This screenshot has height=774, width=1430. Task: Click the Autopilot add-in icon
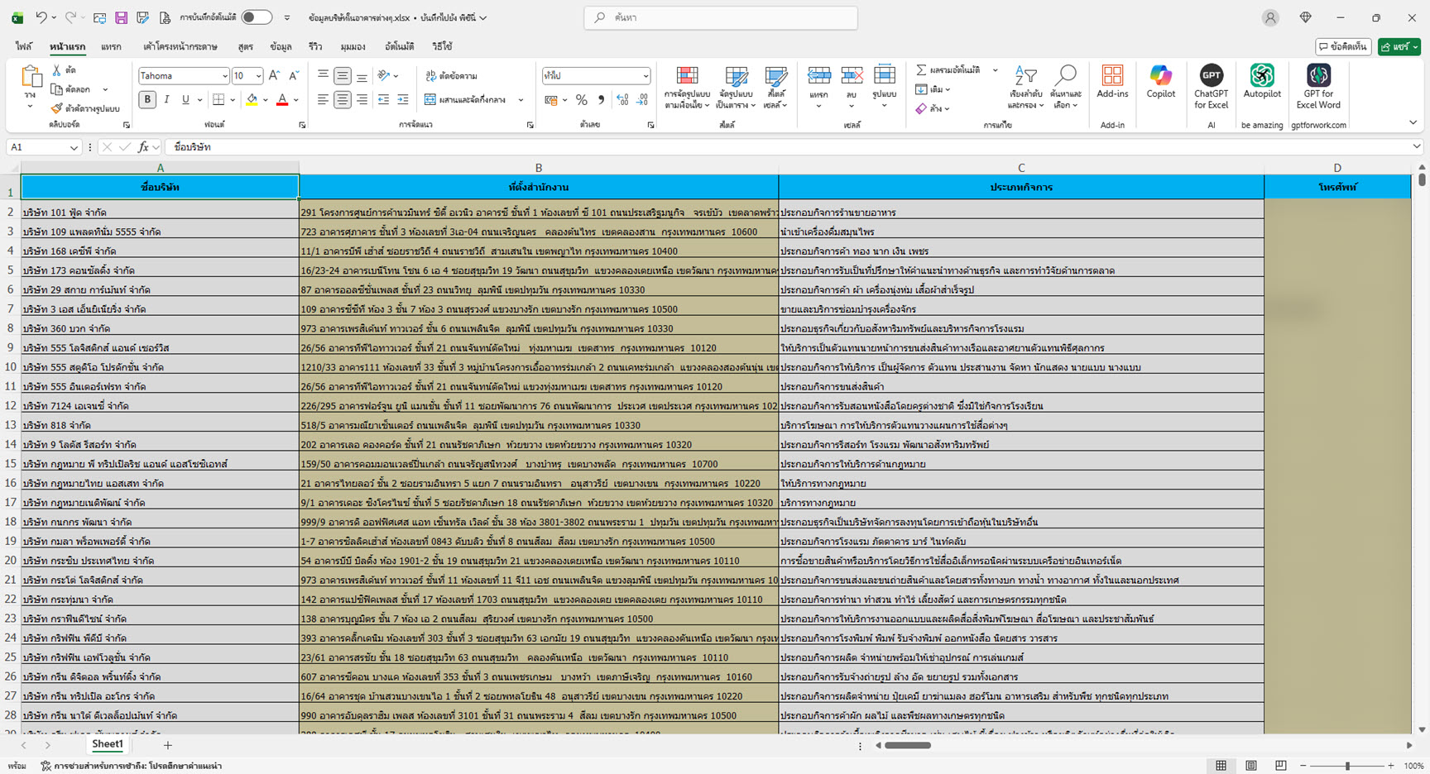pyautogui.click(x=1261, y=77)
